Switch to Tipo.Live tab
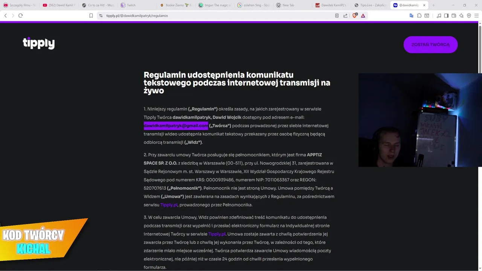The width and height of the screenshot is (482, 271). (x=371, y=5)
